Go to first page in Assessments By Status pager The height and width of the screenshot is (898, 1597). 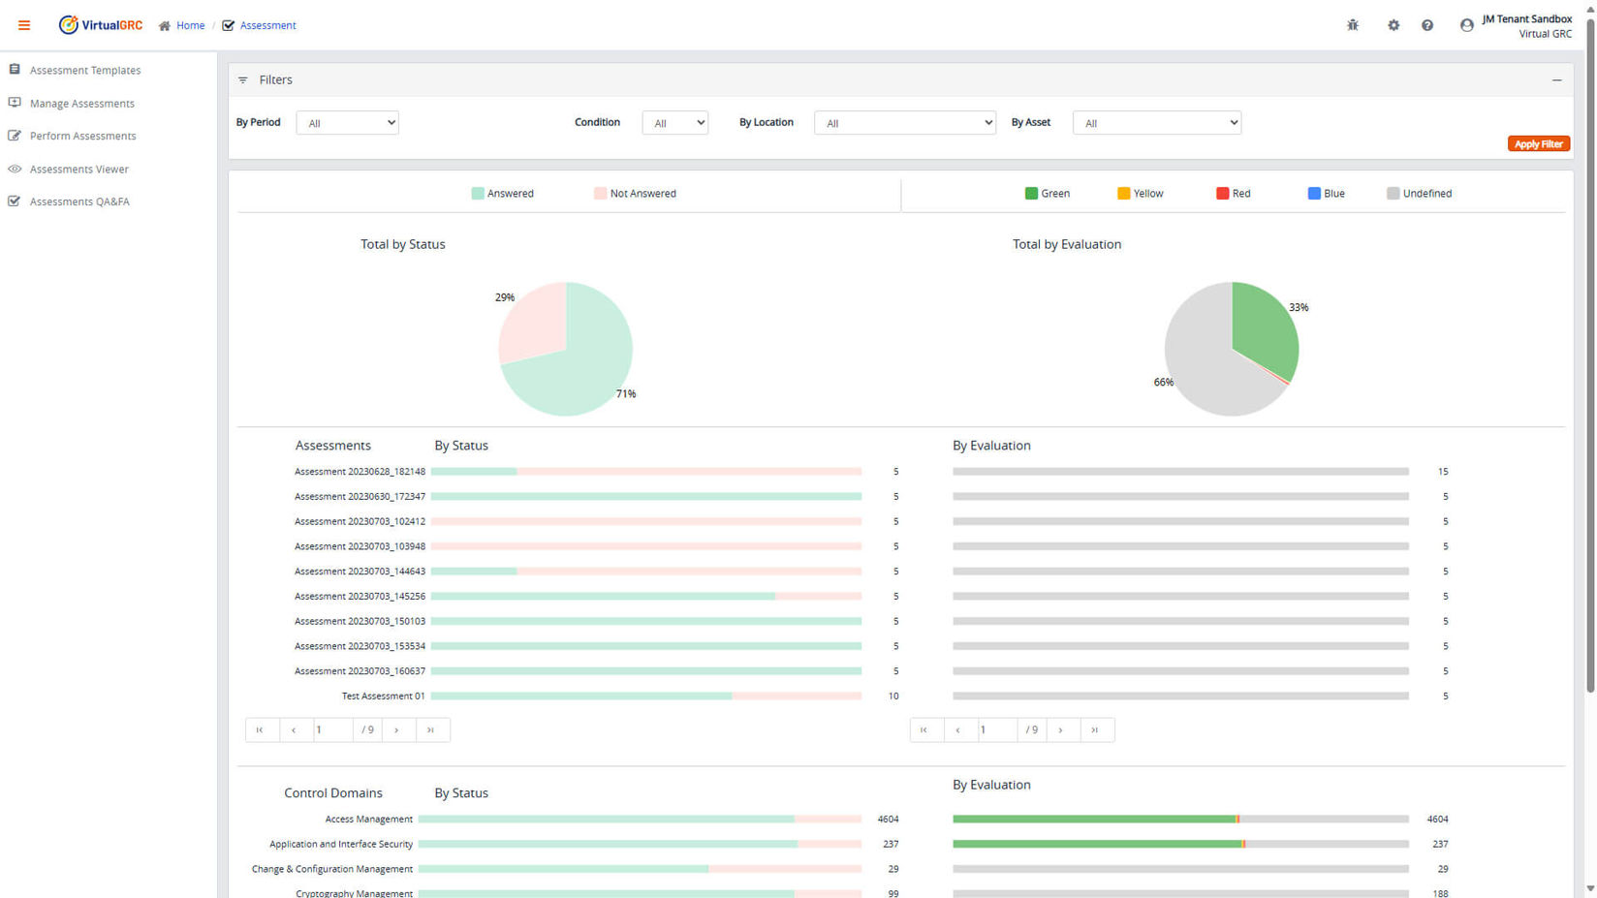(262, 729)
